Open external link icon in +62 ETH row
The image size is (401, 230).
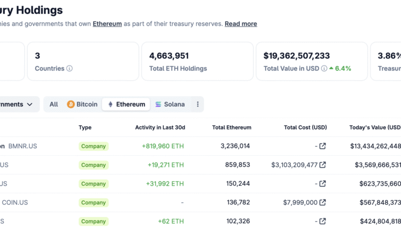[x=322, y=221]
